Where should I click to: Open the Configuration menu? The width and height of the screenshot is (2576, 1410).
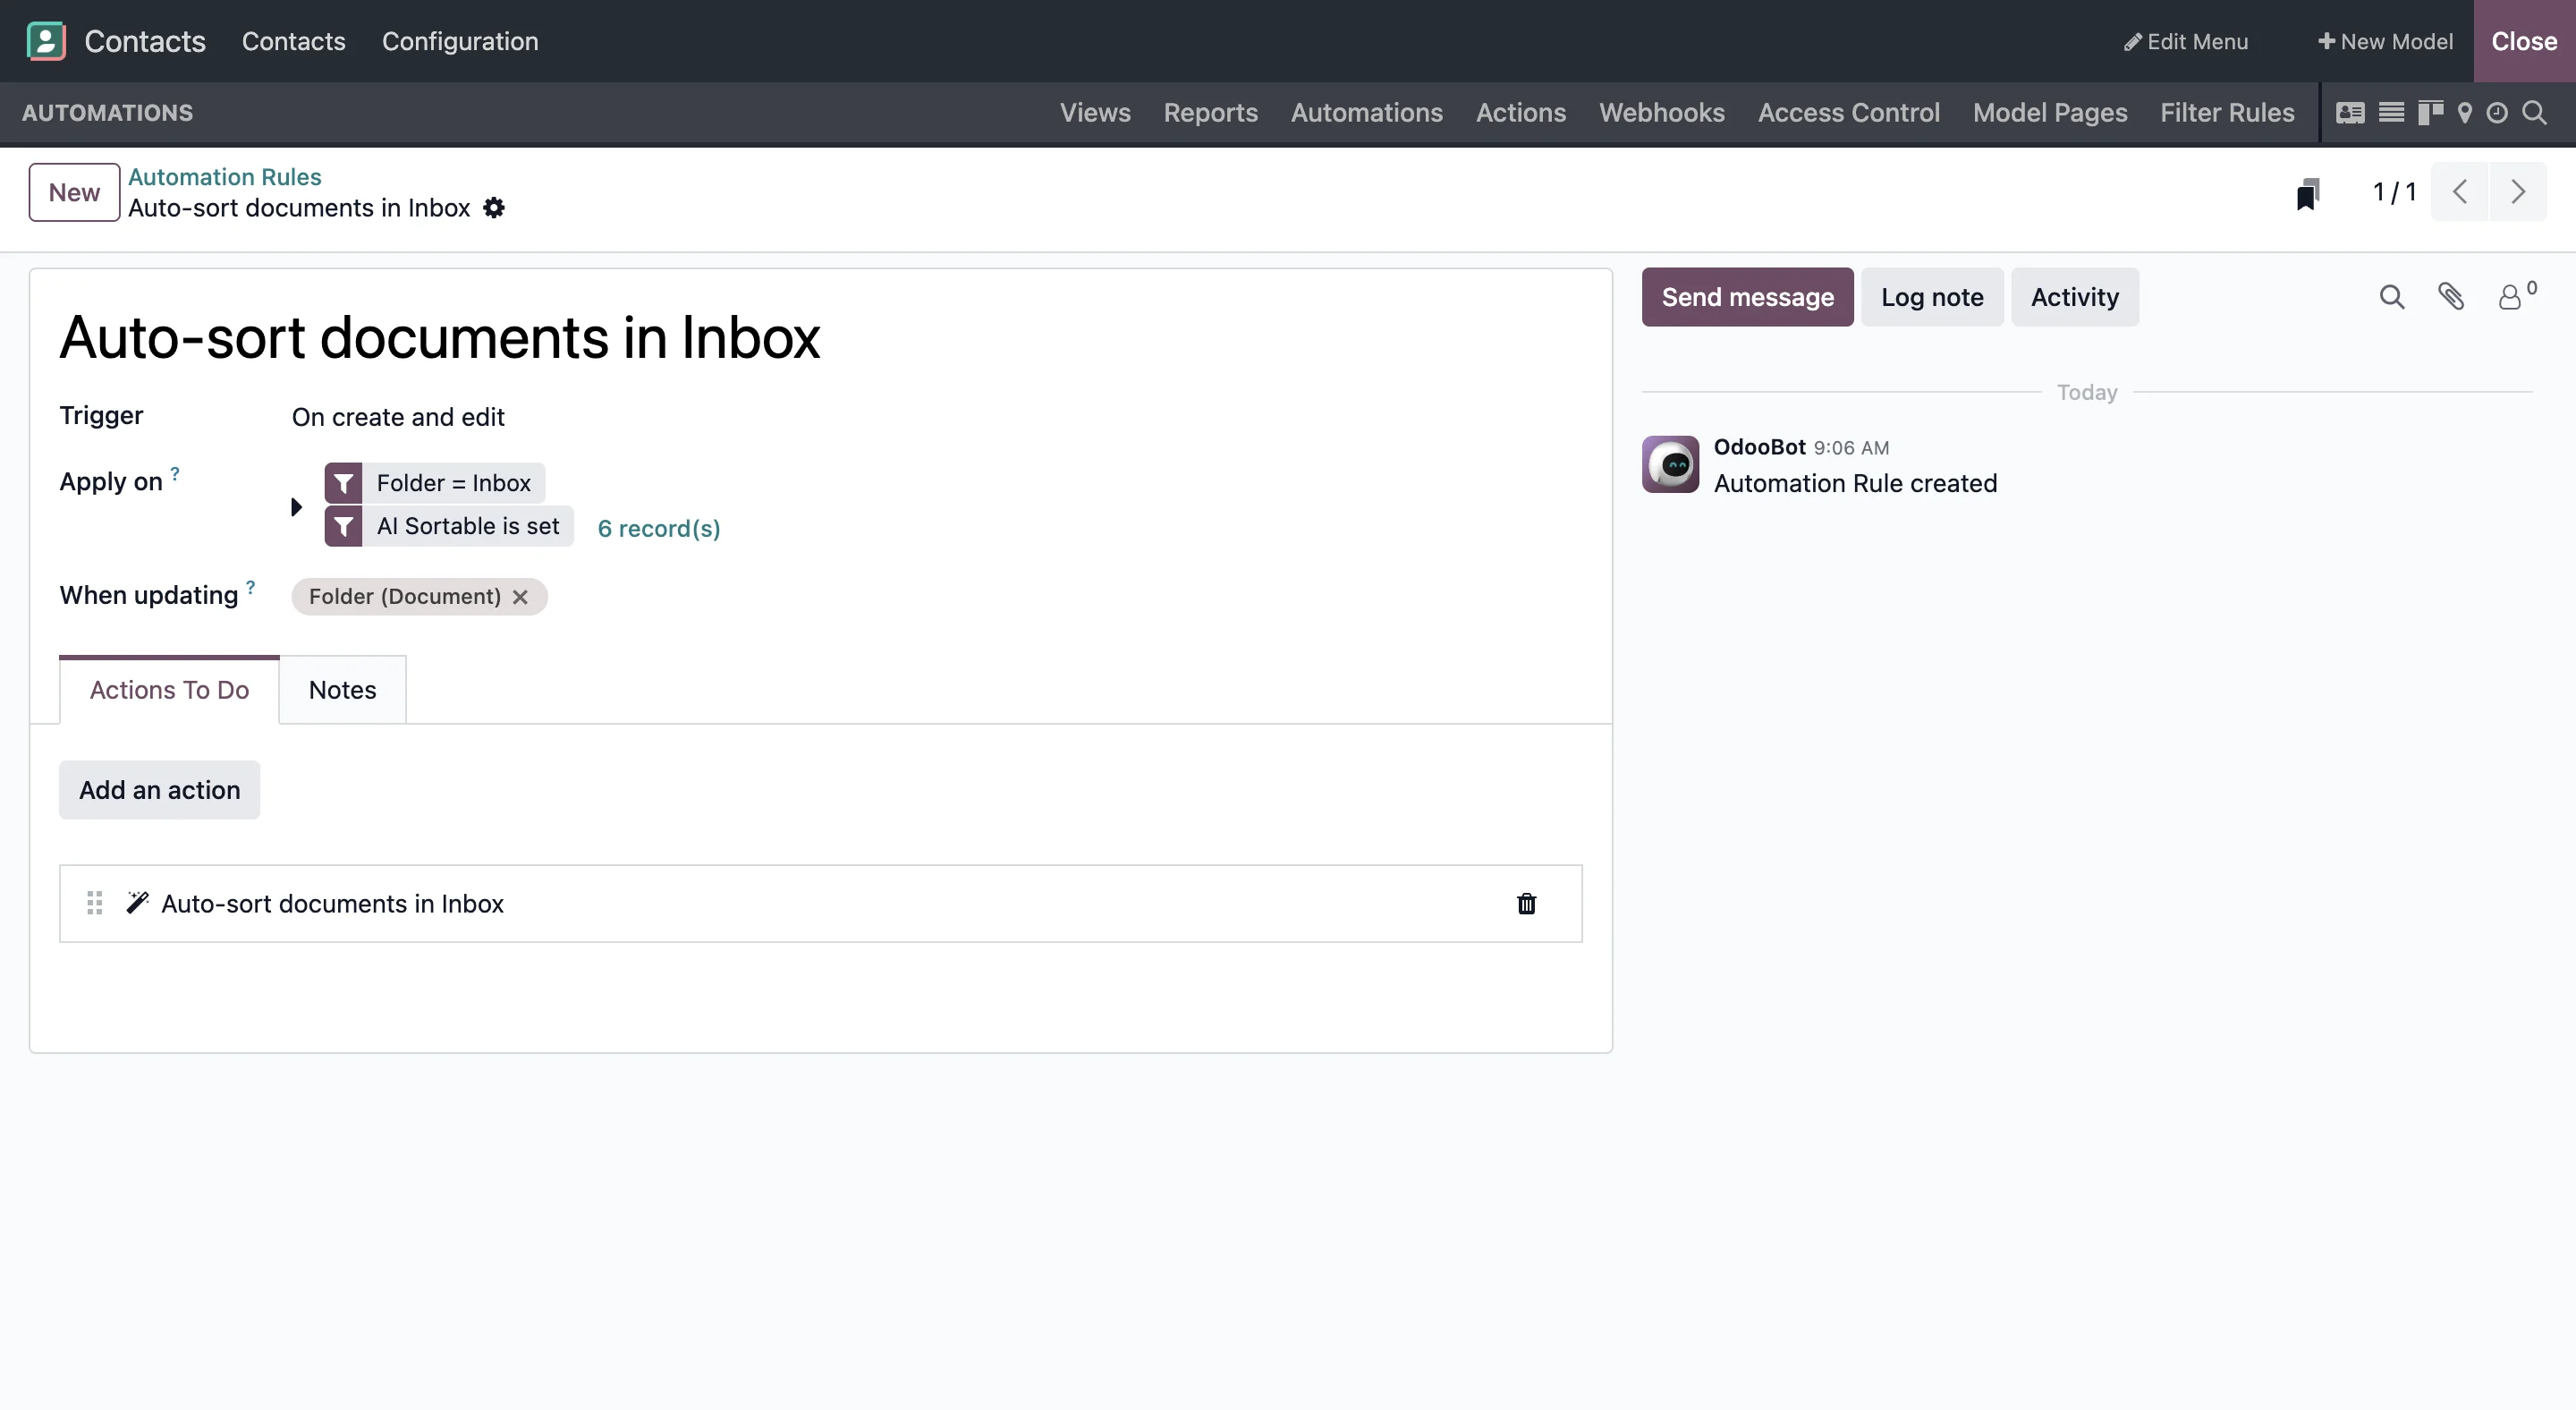pyautogui.click(x=460, y=41)
